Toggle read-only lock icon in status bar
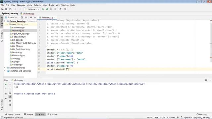 pos(178,118)
